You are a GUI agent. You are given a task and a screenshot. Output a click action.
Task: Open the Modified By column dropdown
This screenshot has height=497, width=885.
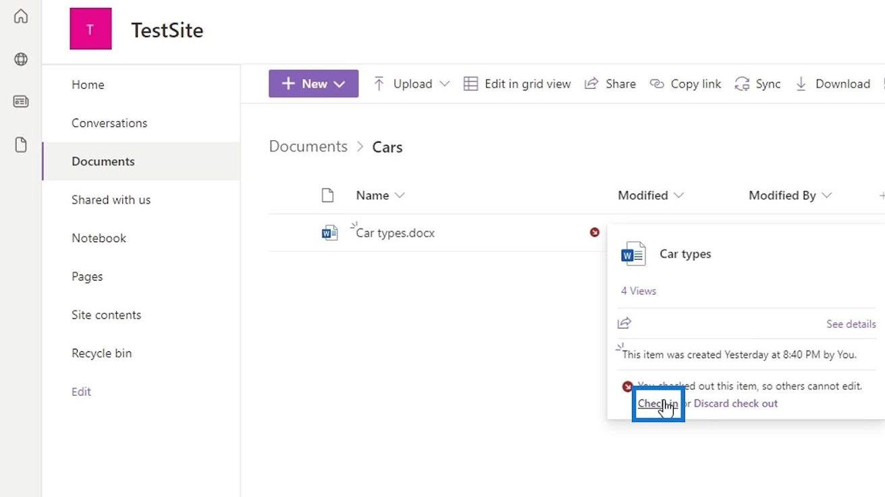pos(790,196)
